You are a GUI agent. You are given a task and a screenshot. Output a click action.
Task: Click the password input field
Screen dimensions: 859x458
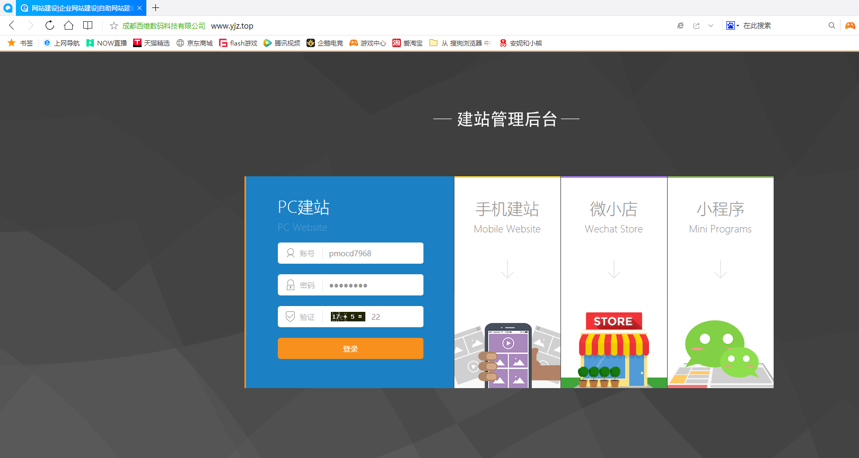pyautogui.click(x=350, y=285)
